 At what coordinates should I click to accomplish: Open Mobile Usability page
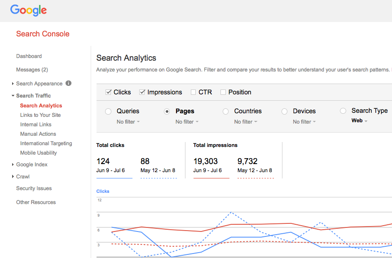39,153
